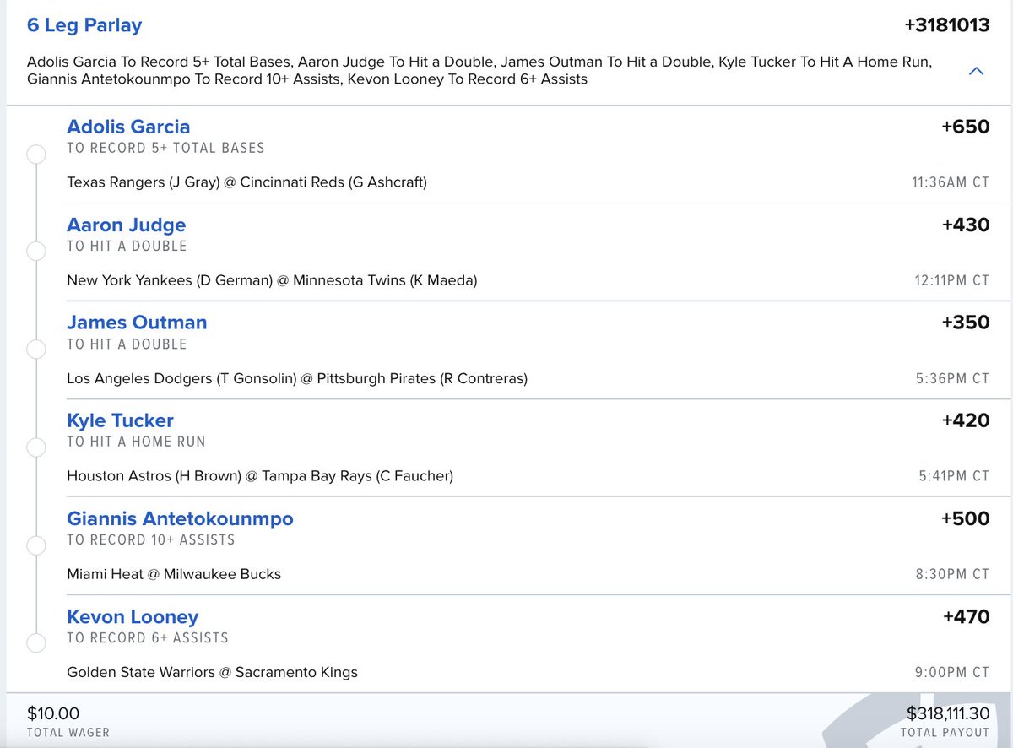Click status circle beside Adolis Garcia leg
The image size is (1013, 748).
[36, 154]
